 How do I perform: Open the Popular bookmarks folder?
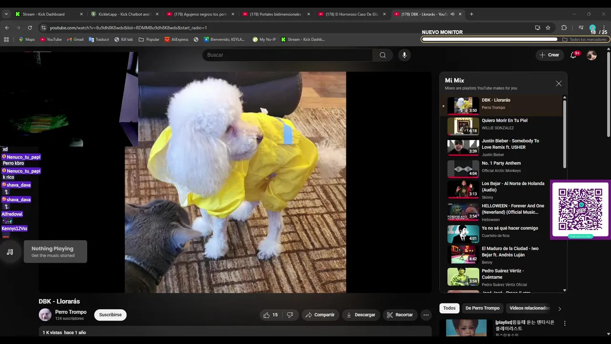pyautogui.click(x=149, y=40)
